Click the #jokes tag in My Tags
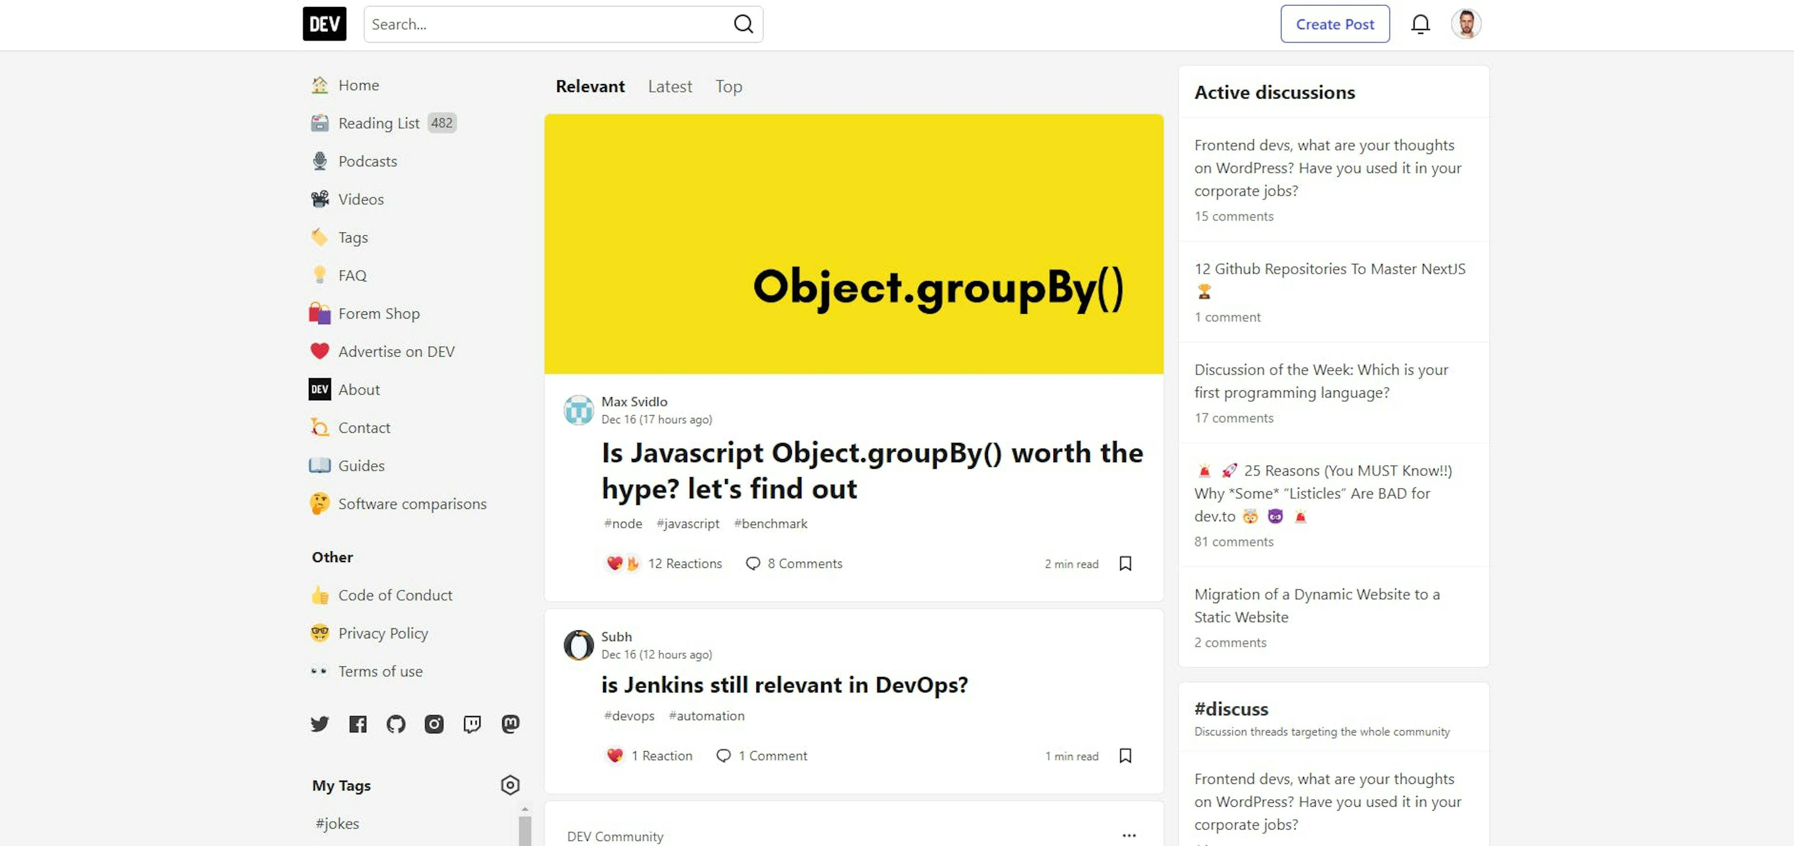This screenshot has height=846, width=1794. click(338, 824)
